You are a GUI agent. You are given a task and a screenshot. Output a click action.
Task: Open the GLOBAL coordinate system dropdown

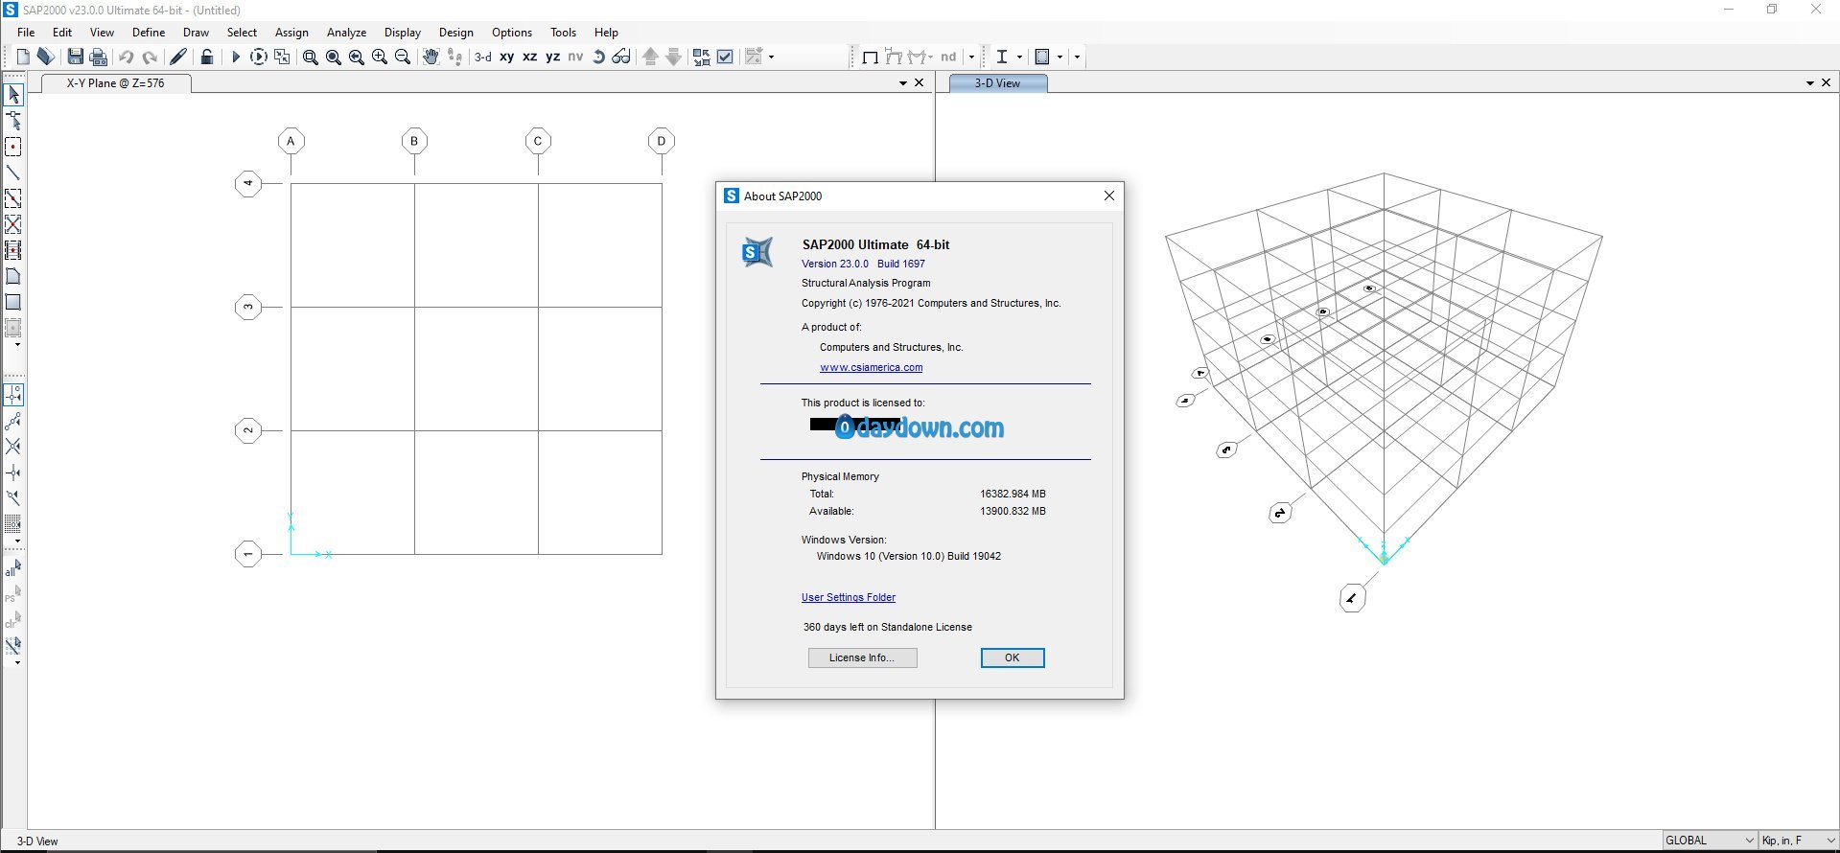(x=1710, y=841)
